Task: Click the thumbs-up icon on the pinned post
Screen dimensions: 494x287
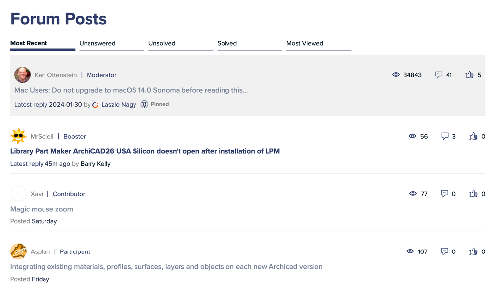Action: (x=469, y=75)
